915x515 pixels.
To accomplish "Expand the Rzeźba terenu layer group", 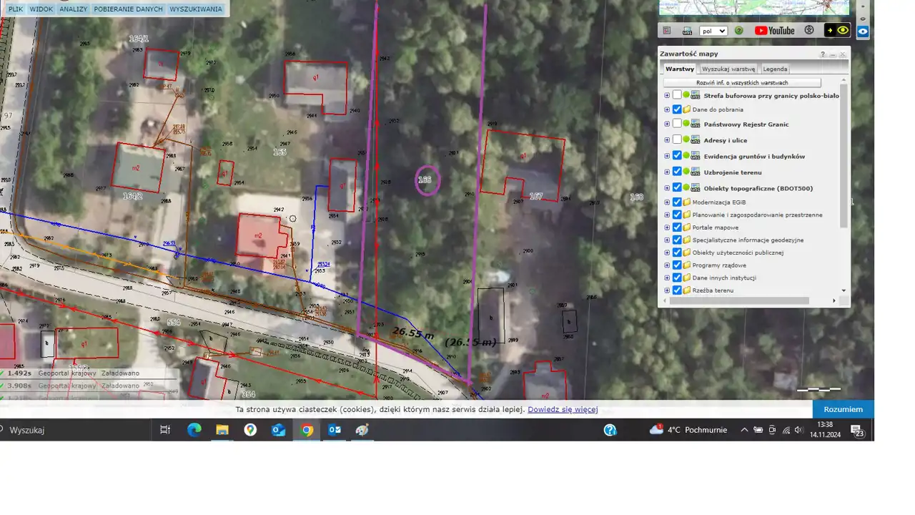I will point(667,290).
